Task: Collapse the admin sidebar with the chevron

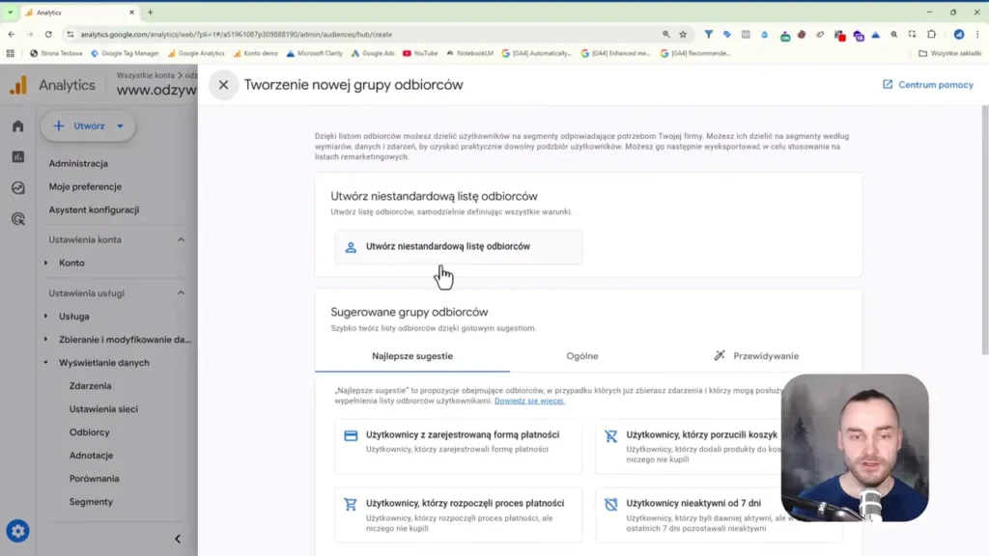Action: [178, 539]
